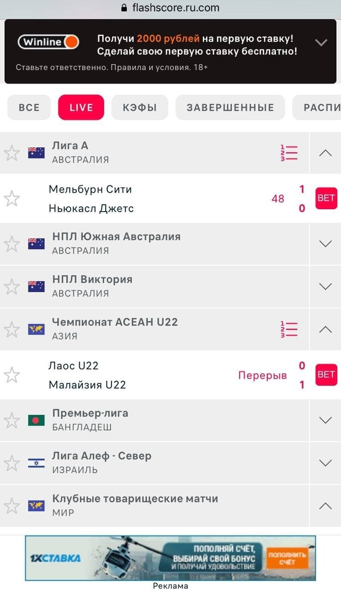Viewport: 341px width, 590px height.
Task: Click Bangladesh flag beside Премьер-лига
Action: pyautogui.click(x=36, y=420)
